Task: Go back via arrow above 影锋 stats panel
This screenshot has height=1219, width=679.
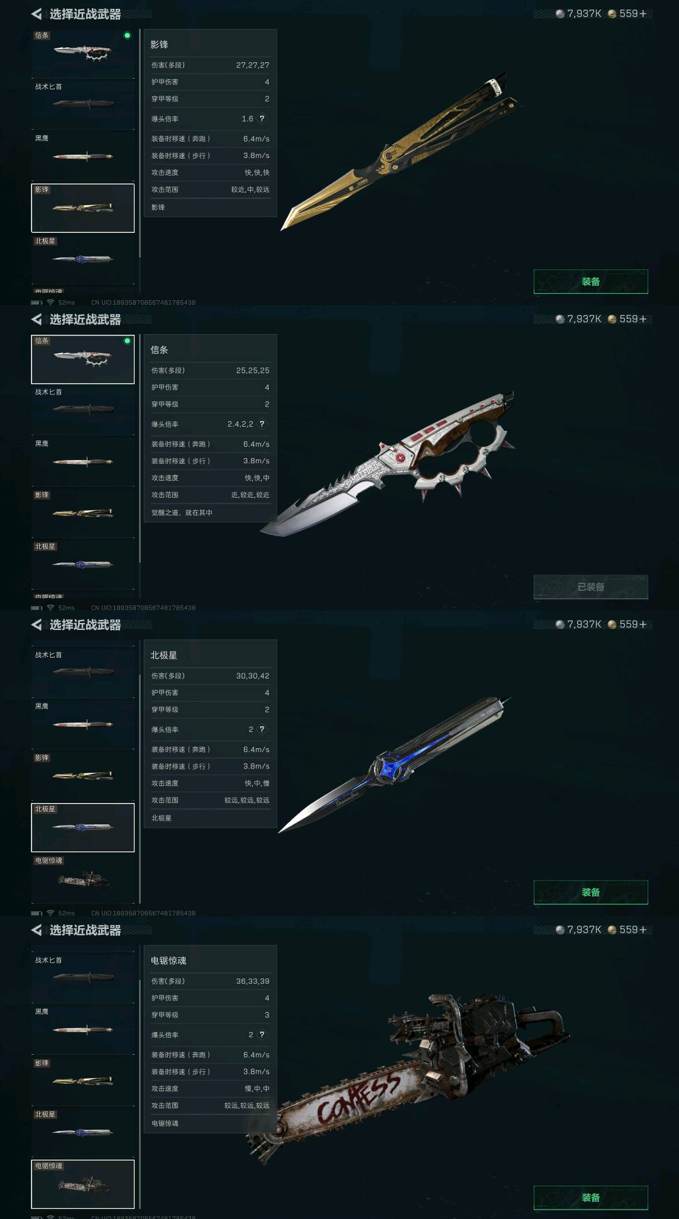Action: click(36, 14)
